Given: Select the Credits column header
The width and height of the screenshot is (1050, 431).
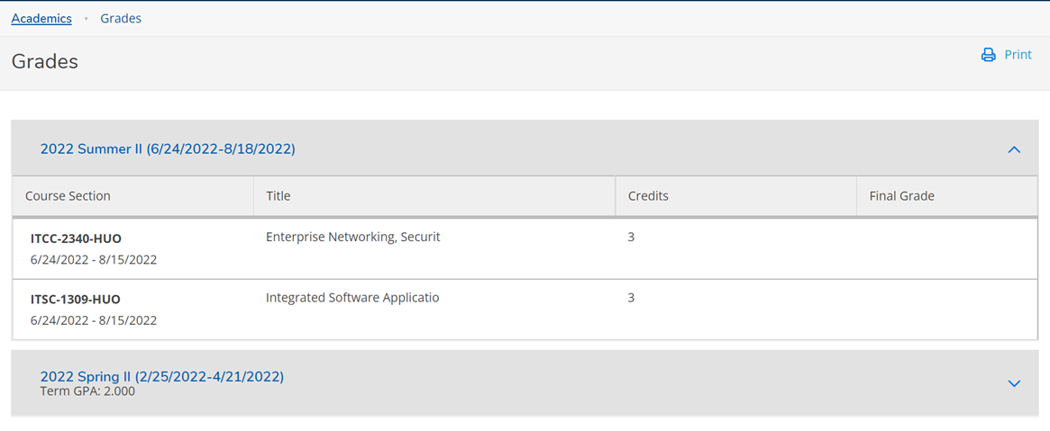Looking at the screenshot, I should pos(648,195).
